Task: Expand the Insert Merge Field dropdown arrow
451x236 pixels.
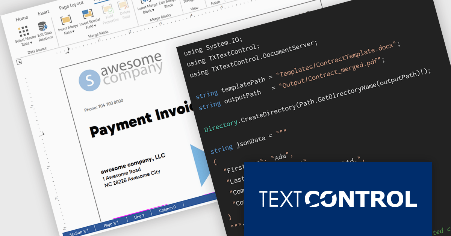Action: (73, 32)
